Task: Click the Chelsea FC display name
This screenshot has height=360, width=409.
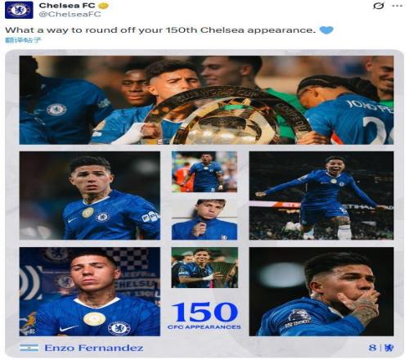Action: [x=67, y=6]
